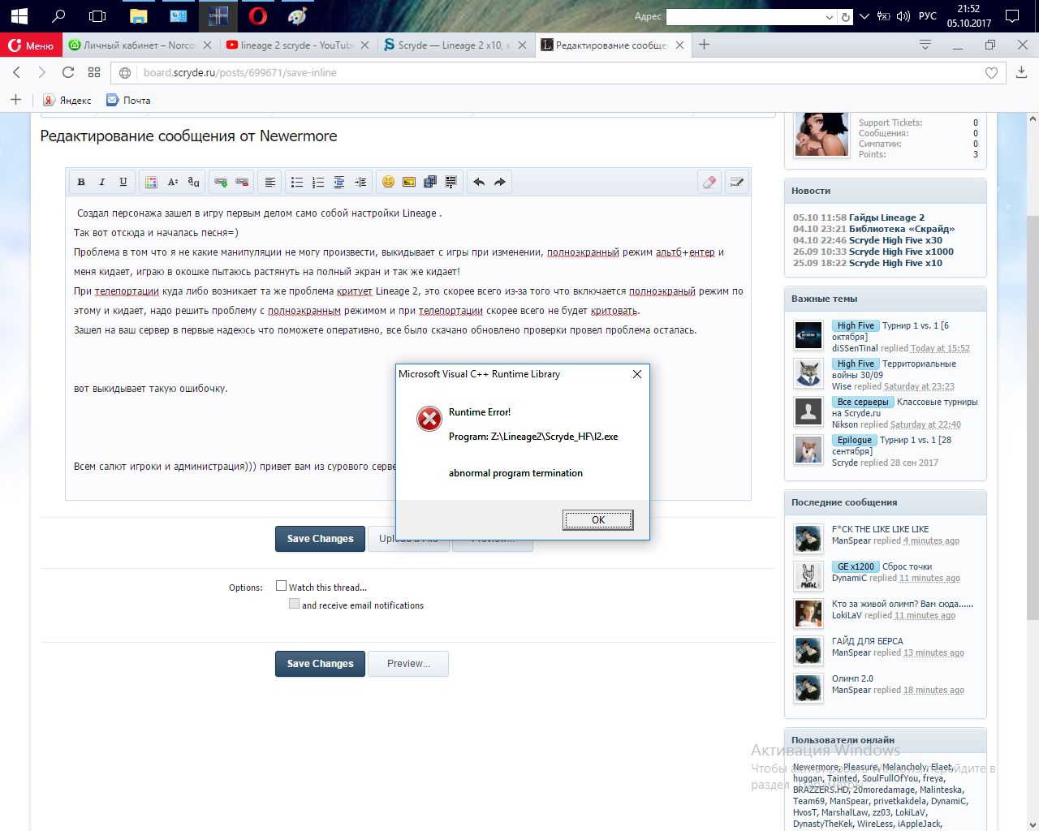This screenshot has height=831, width=1039.
Task: Tick 'and receive email notifications' checkbox
Action: 295,604
